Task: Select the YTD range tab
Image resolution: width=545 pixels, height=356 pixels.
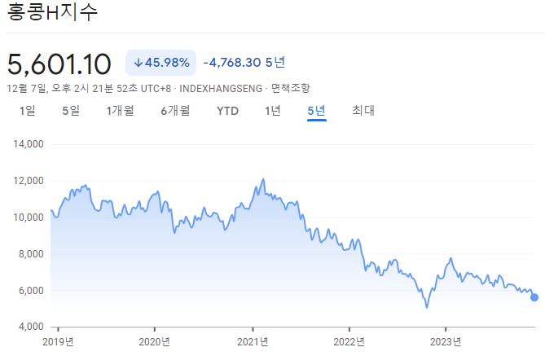Action: (227, 111)
